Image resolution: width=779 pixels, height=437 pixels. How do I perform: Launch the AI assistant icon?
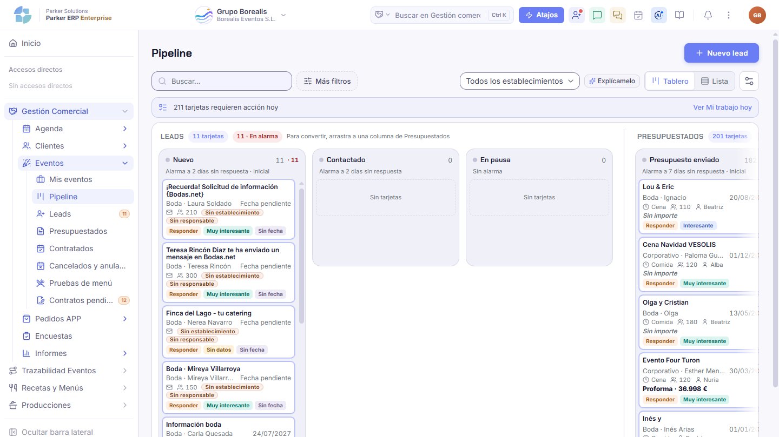(x=659, y=15)
